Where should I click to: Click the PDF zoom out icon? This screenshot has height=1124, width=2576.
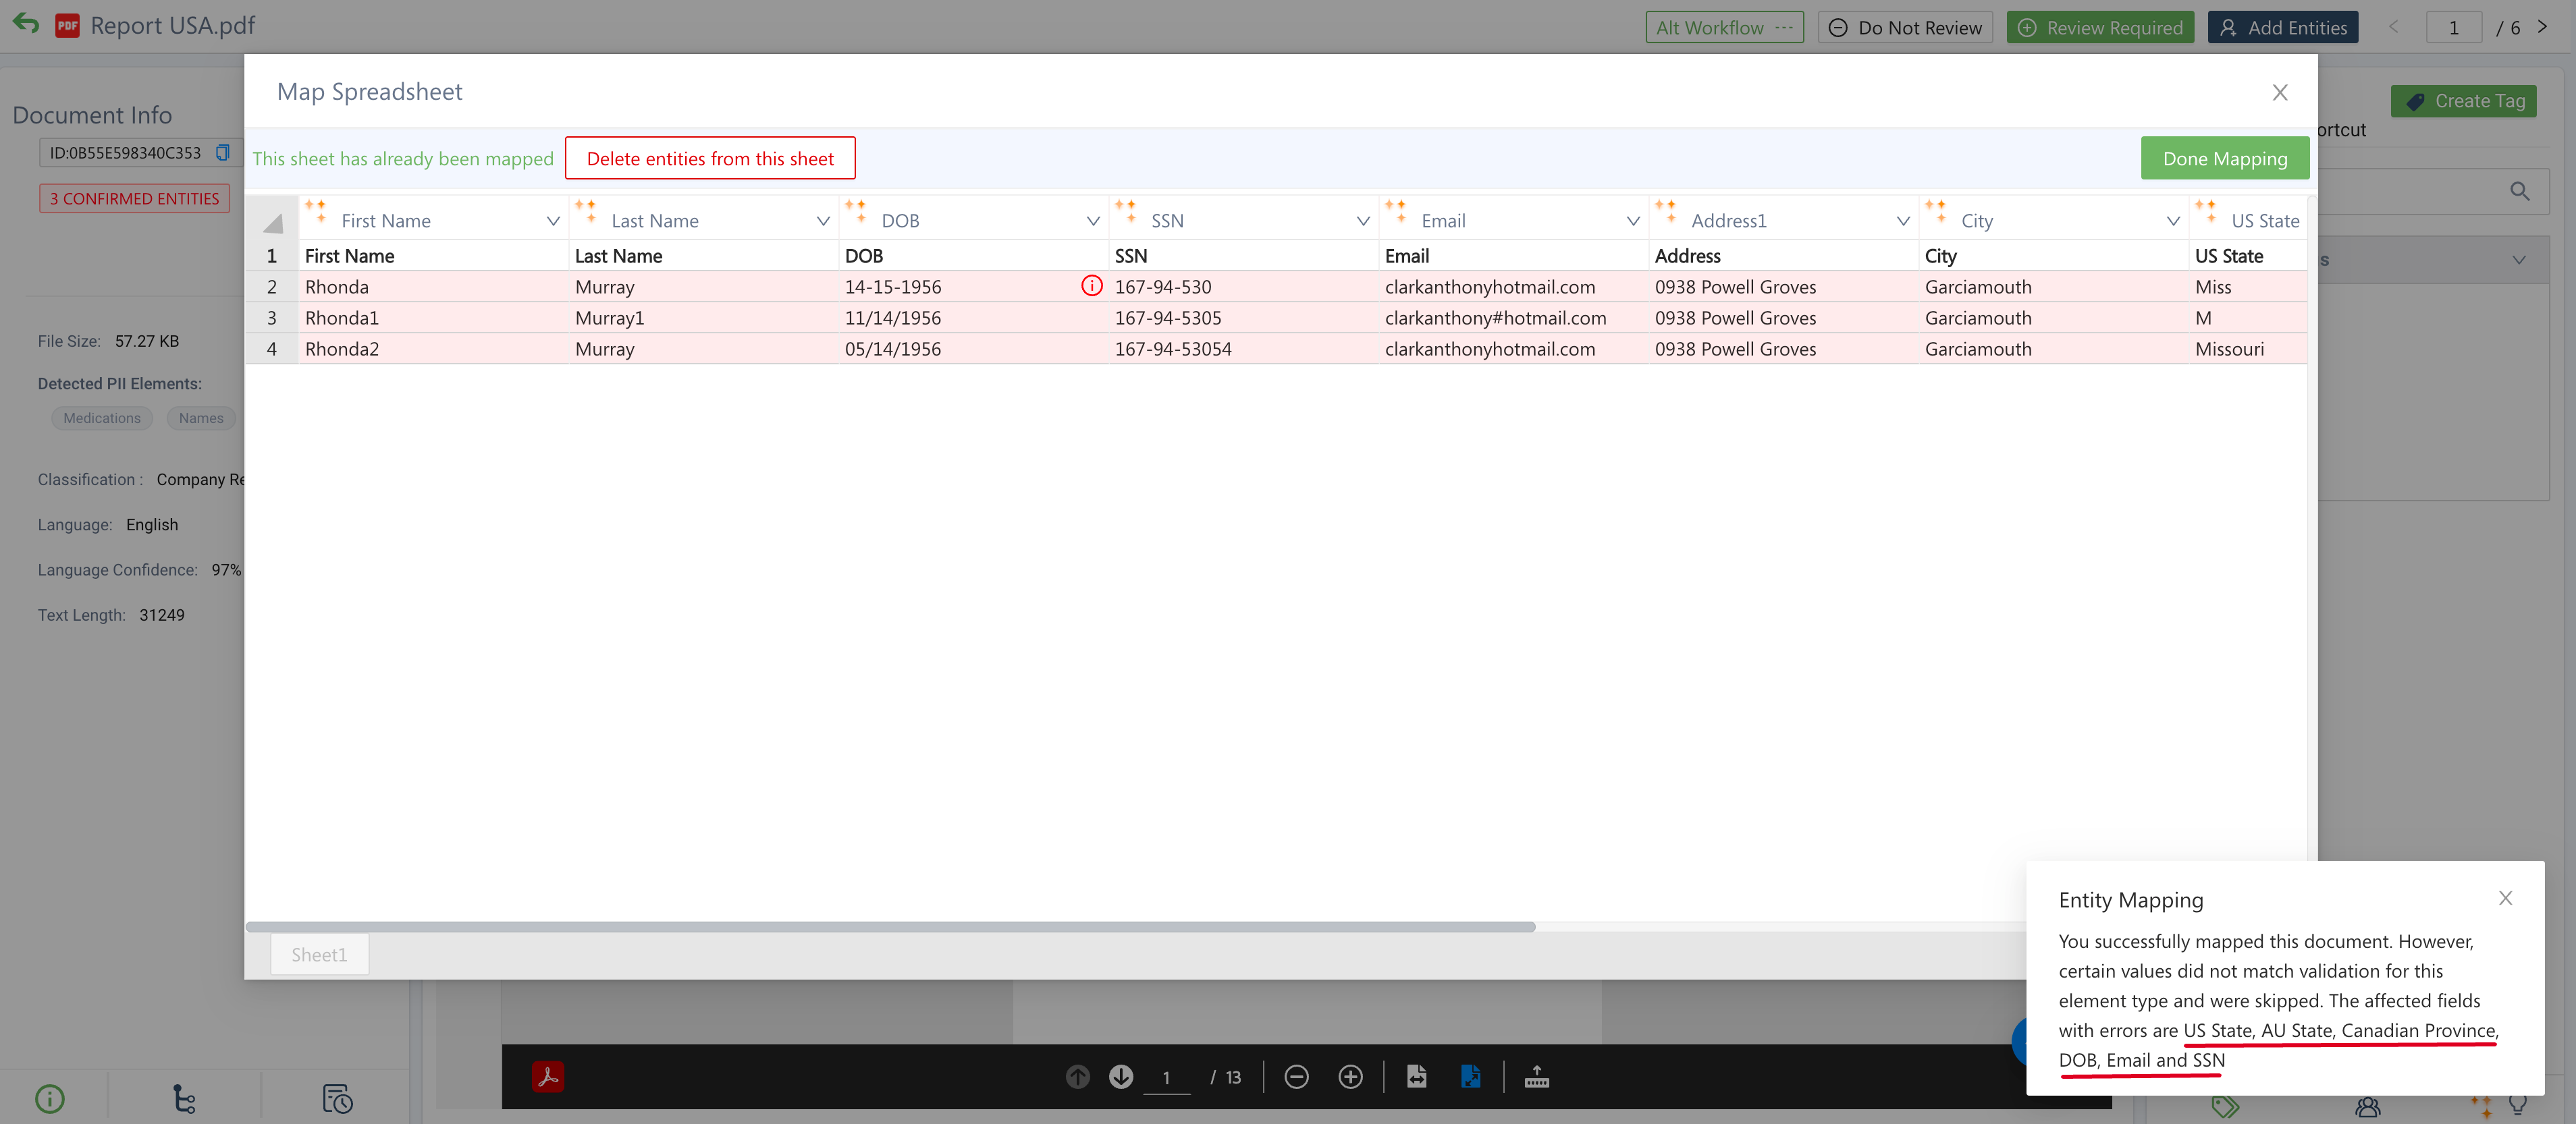[x=1296, y=1077]
